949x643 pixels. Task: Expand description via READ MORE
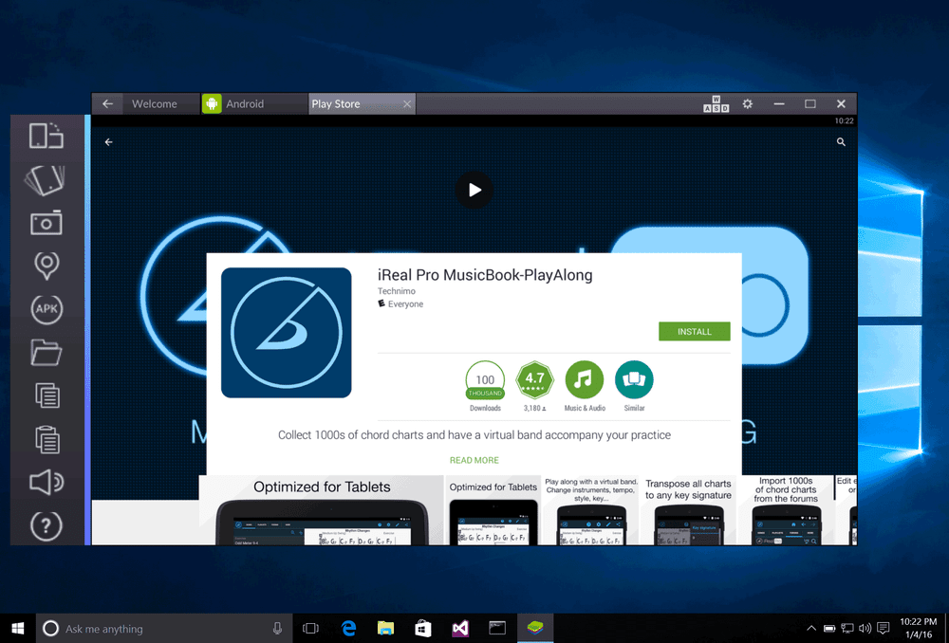(474, 460)
